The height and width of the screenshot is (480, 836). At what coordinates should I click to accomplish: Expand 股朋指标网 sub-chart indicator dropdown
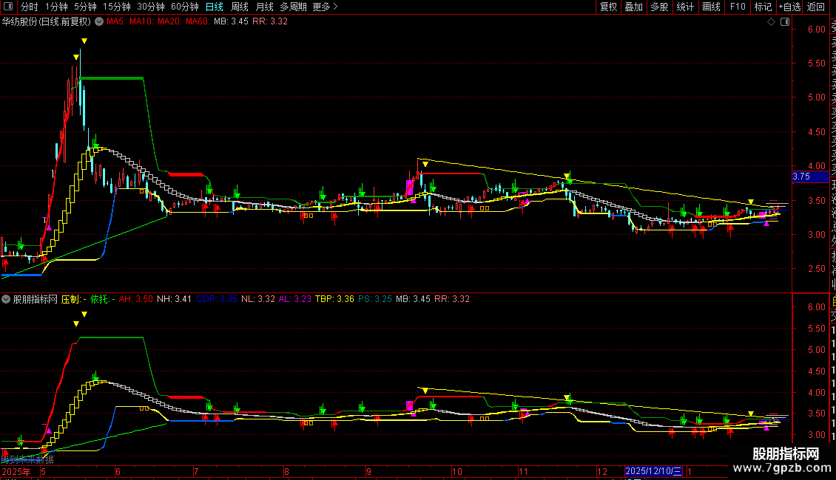(x=6, y=299)
